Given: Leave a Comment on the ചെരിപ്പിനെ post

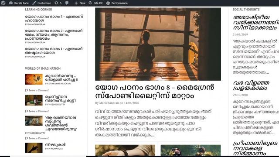Looking at the screenshot, I should 39,111.
